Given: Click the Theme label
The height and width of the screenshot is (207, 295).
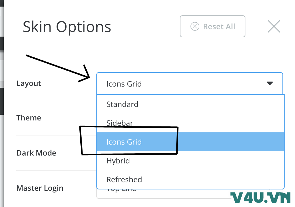Looking at the screenshot, I should click(29, 118).
